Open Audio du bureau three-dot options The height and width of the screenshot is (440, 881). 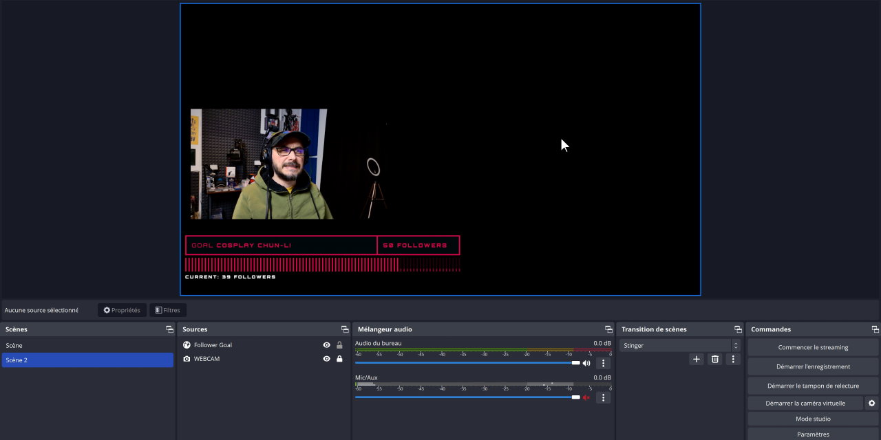(x=603, y=363)
